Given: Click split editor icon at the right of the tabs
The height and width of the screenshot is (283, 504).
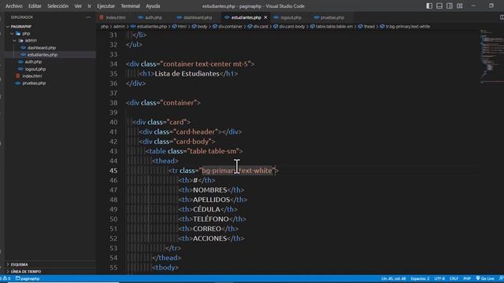Looking at the screenshot, I should [502, 17].
